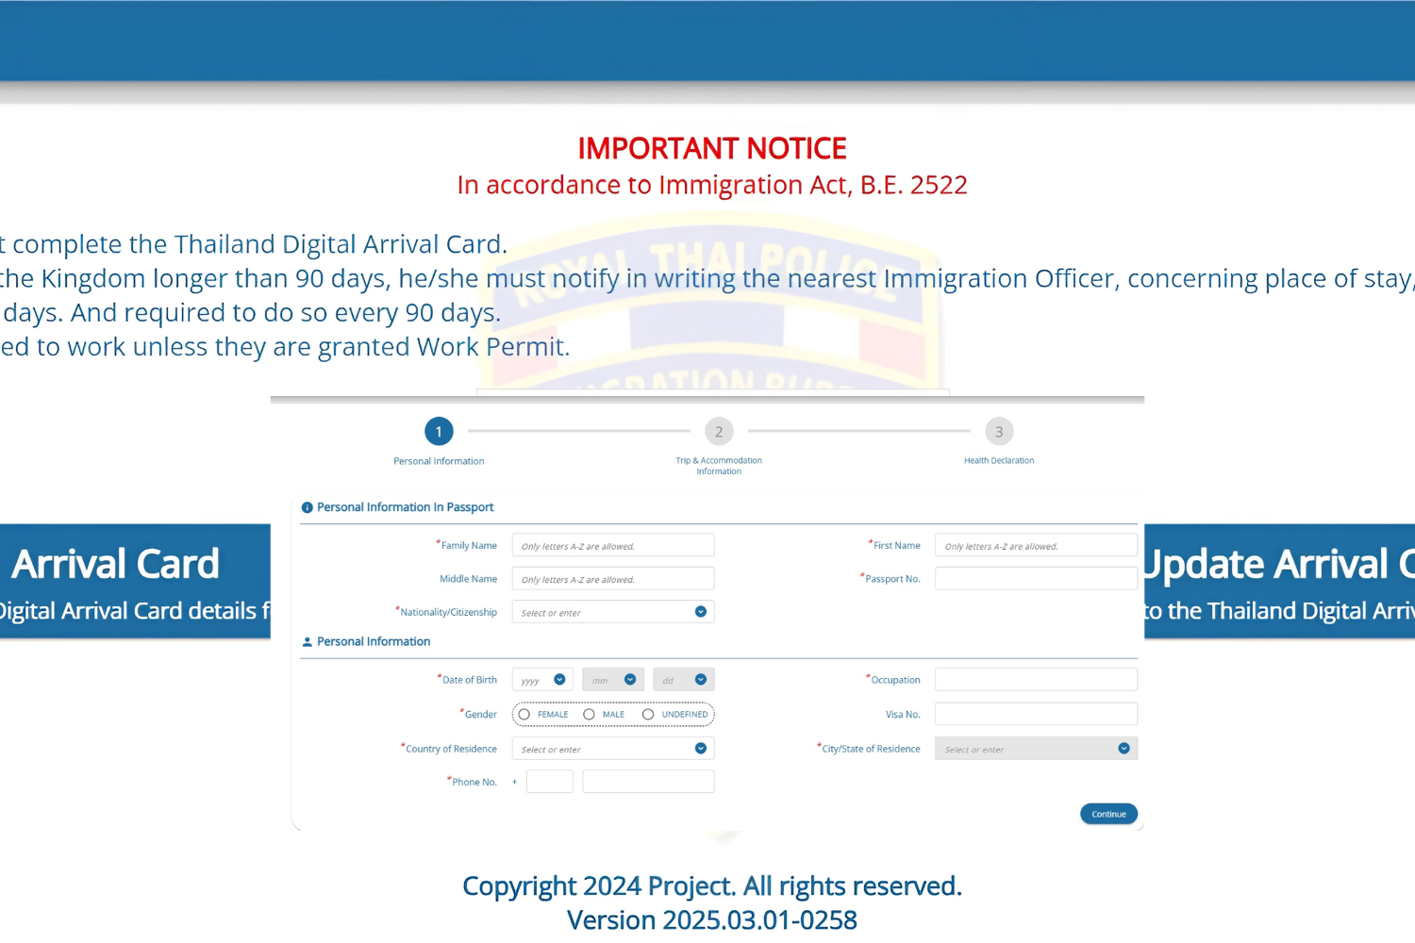Click the person icon beside Personal Information heading

pos(307,642)
